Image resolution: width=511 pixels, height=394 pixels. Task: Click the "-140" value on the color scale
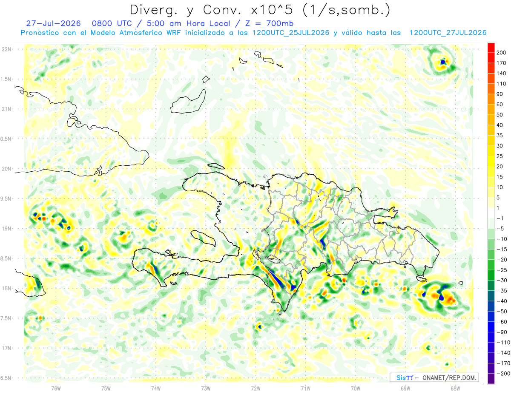(503, 353)
